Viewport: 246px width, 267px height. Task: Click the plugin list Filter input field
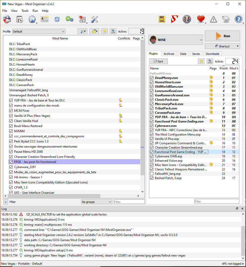pyautogui.click(x=217, y=201)
